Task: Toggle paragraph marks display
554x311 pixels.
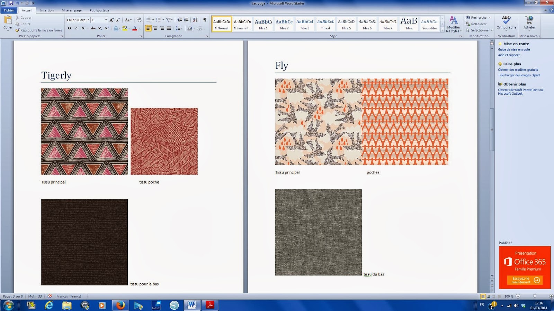Action: click(x=205, y=20)
